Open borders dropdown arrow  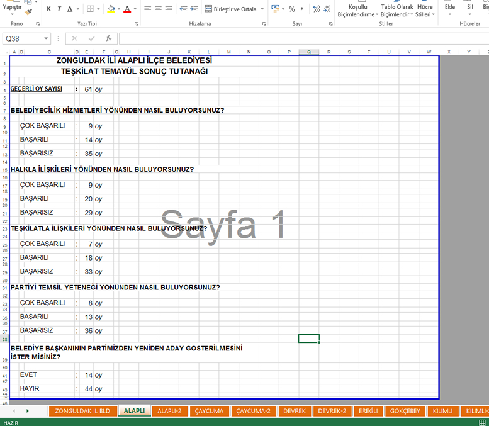(x=98, y=9)
